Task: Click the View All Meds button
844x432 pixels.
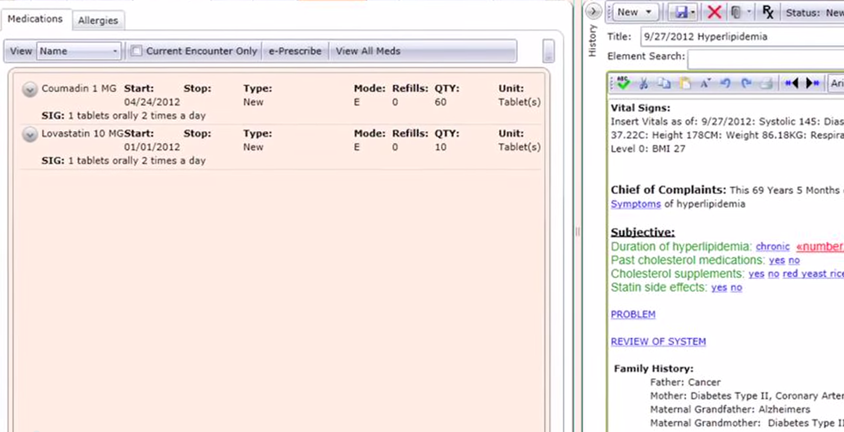Action: [x=368, y=51]
